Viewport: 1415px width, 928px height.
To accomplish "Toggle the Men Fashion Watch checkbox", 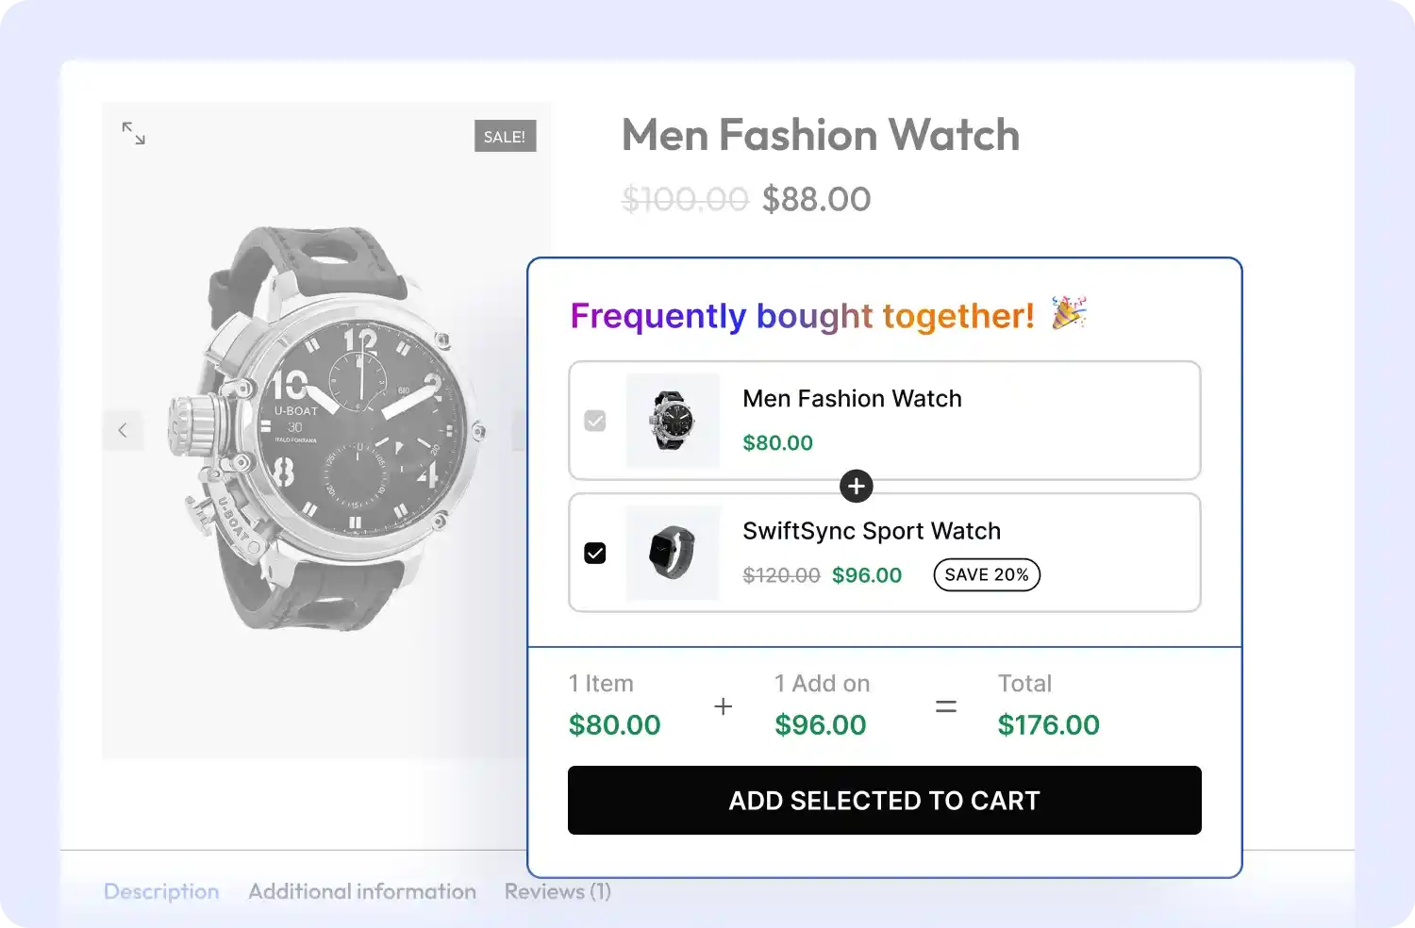I will pos(595,421).
